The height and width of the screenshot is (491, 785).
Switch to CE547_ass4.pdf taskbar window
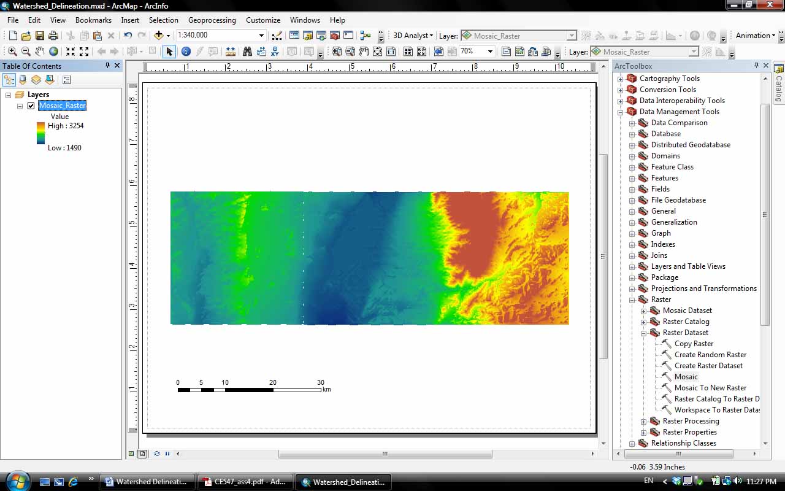[244, 482]
